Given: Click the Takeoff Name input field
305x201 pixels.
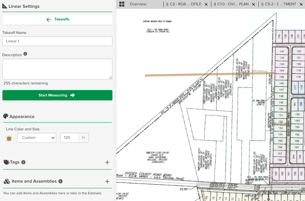Looking at the screenshot, I should [x=57, y=41].
